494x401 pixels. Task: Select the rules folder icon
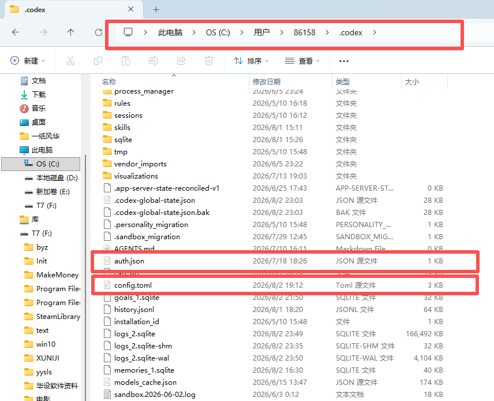click(107, 103)
